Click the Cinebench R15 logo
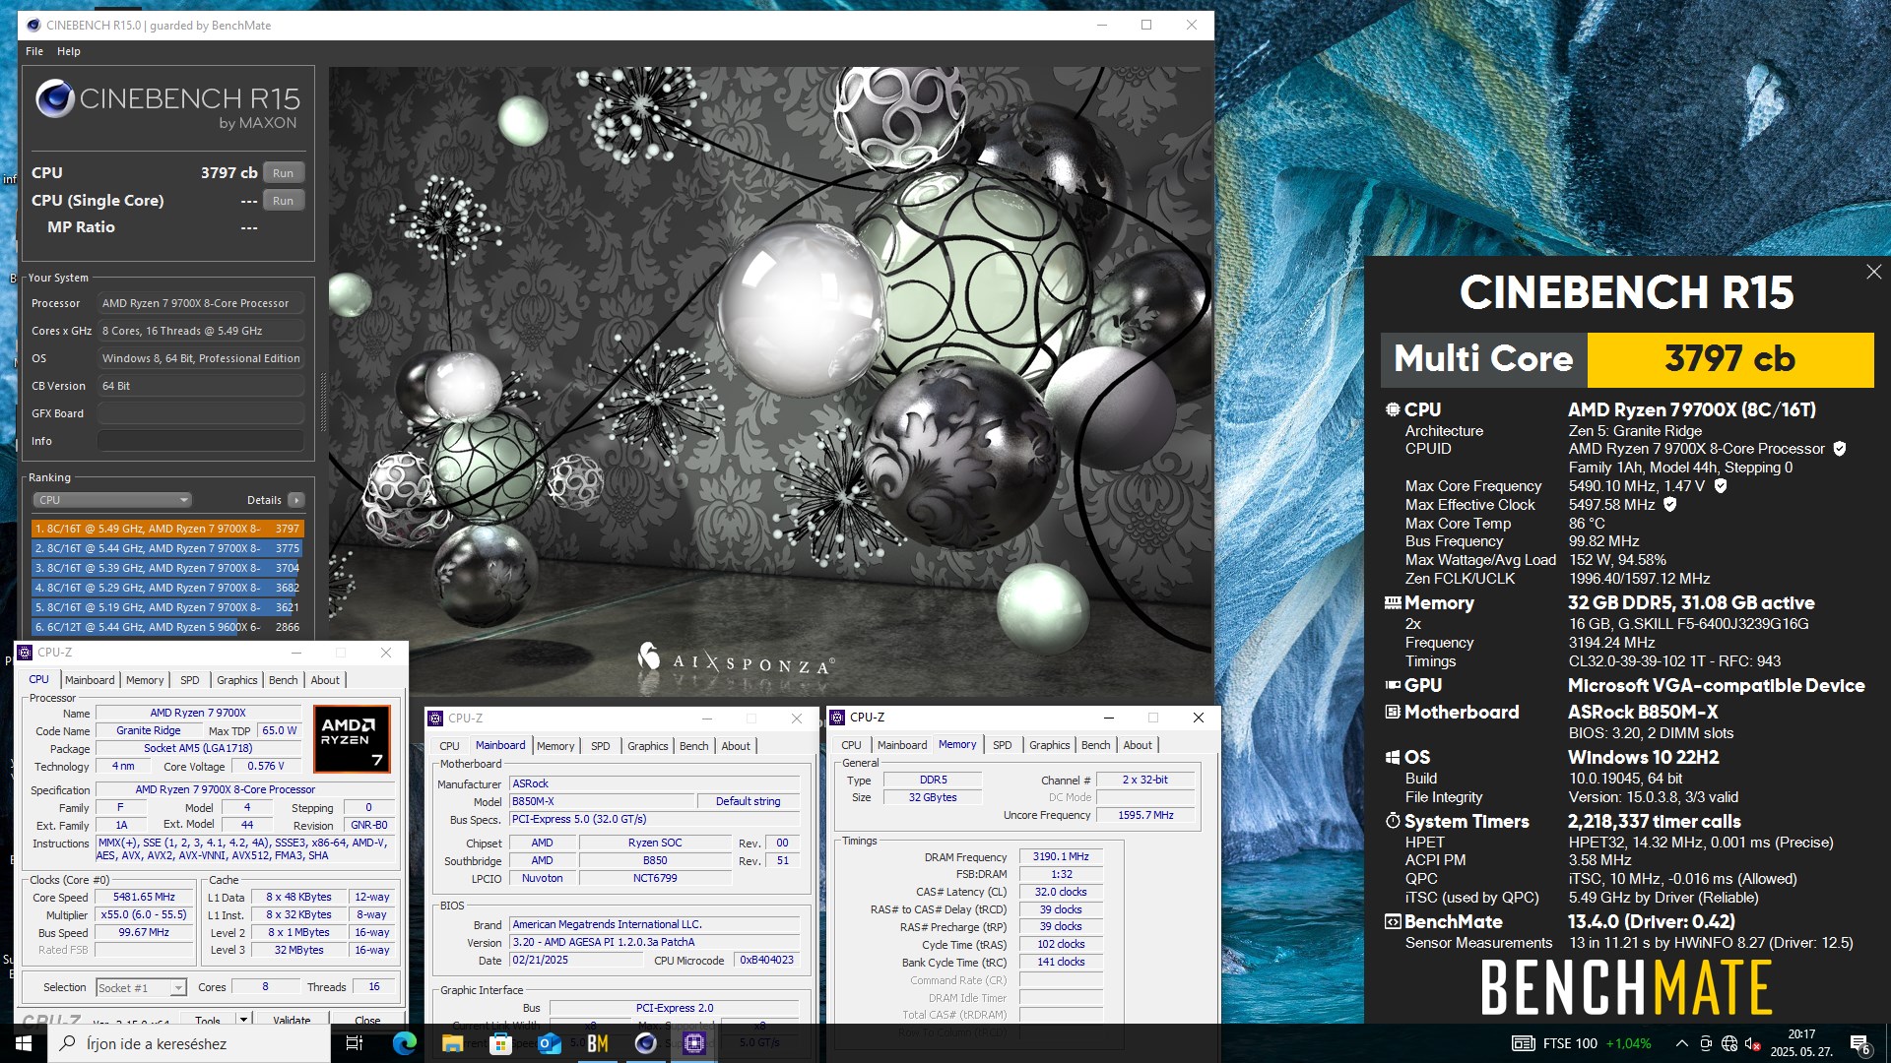 168,105
